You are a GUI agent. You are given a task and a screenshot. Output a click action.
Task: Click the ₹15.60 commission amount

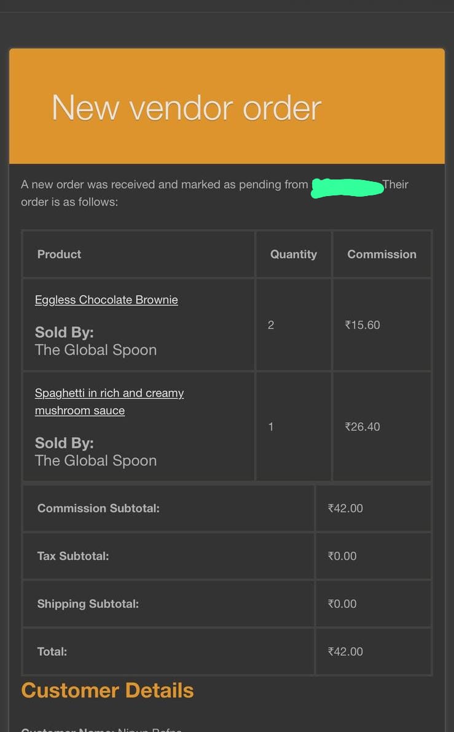pyautogui.click(x=362, y=325)
